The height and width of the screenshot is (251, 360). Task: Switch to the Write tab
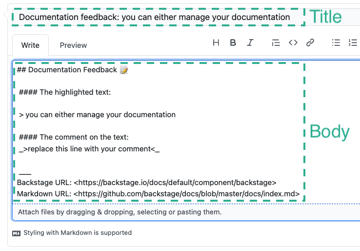(x=30, y=45)
